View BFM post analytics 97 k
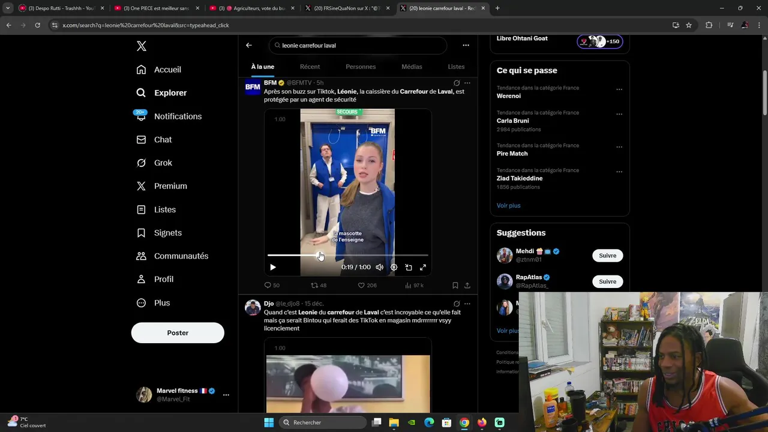Screen dimensions: 768x432 [415, 286]
